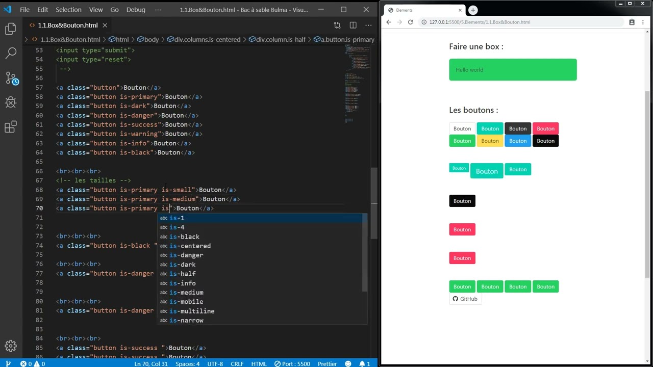The width and height of the screenshot is (653, 367).
Task: Click the Open Changes compare icon
Action: tap(337, 25)
